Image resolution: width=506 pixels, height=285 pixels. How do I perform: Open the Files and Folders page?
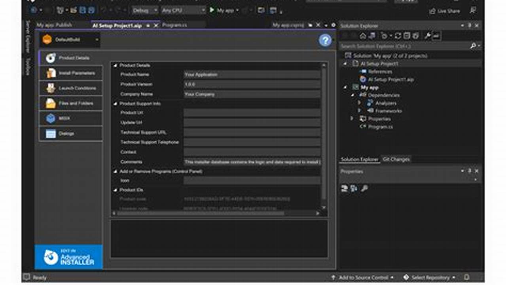pyautogui.click(x=70, y=103)
